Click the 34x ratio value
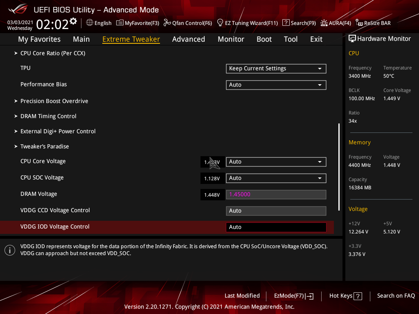The height and width of the screenshot is (314, 419). point(352,121)
